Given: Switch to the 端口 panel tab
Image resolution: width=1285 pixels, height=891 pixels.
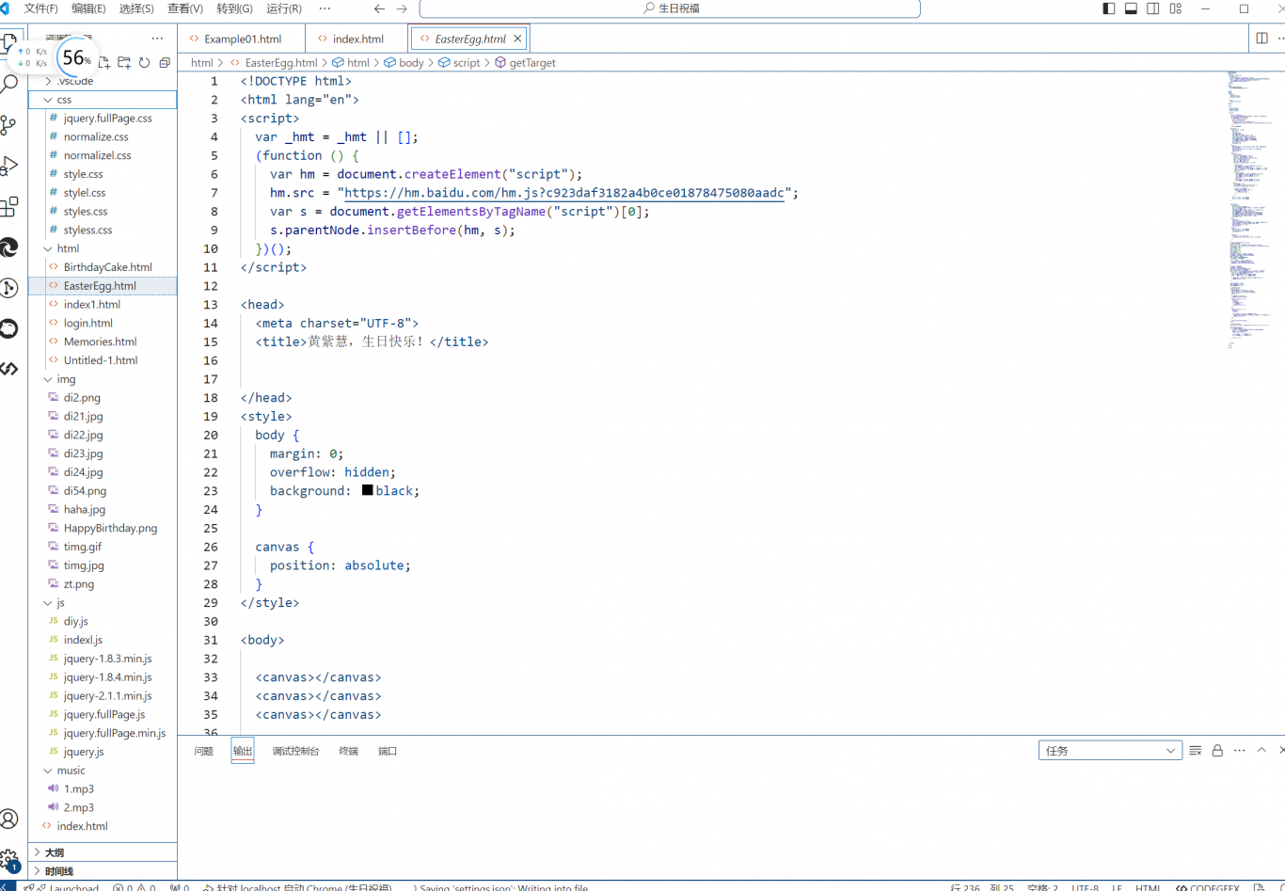Looking at the screenshot, I should (x=388, y=751).
